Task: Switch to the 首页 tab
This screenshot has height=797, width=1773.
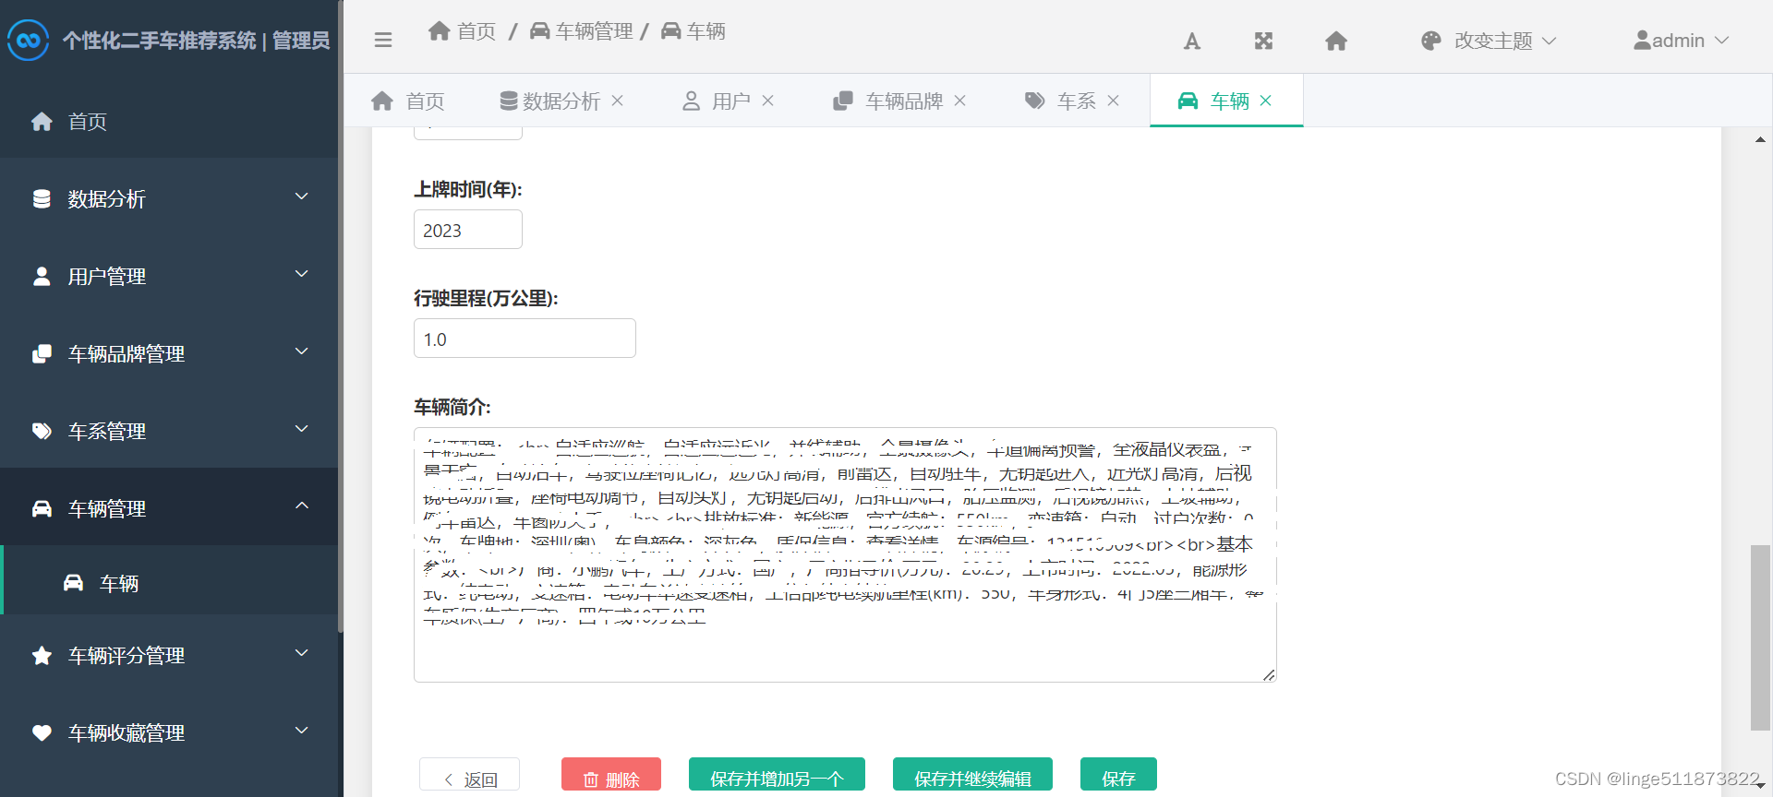Action: pyautogui.click(x=407, y=101)
